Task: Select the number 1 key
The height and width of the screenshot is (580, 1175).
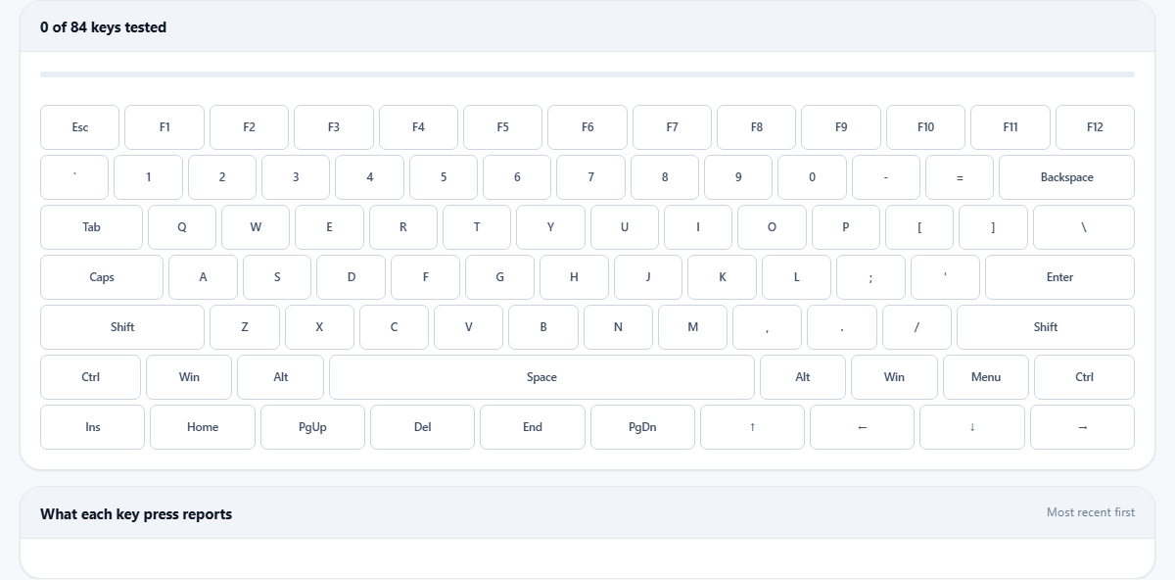Action: click(x=148, y=177)
